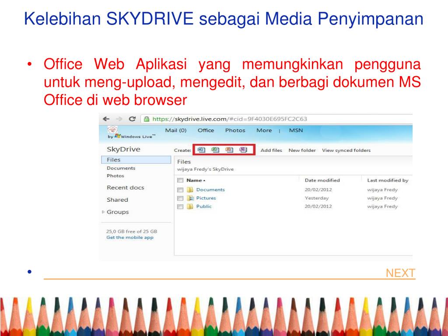
Task: Click the green padlock security icon
Action: (147, 119)
